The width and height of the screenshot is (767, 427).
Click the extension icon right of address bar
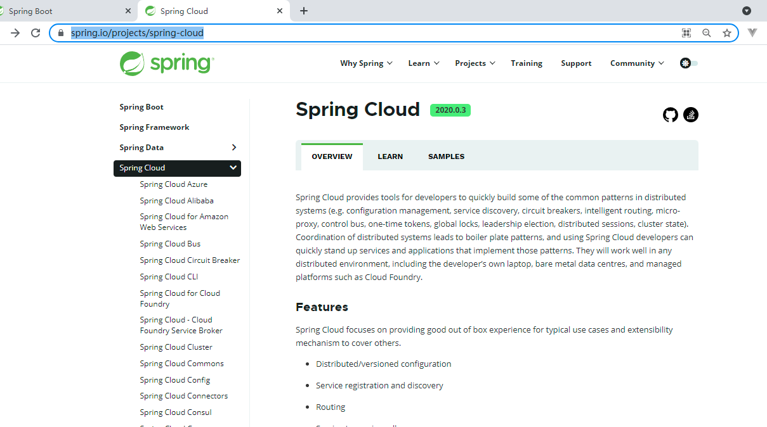tap(752, 33)
